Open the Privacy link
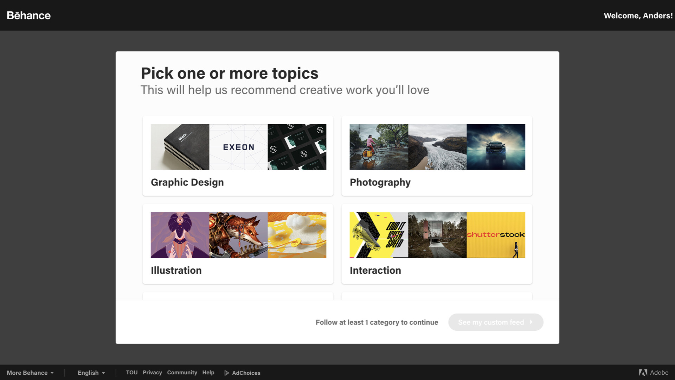 coord(152,373)
